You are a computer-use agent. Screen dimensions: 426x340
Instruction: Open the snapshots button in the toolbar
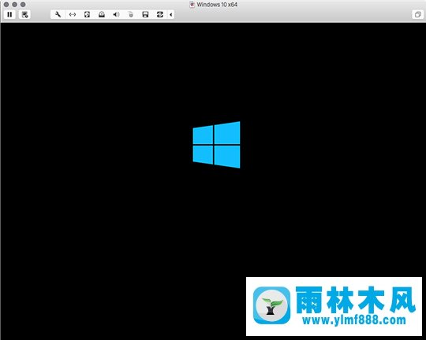coord(24,14)
